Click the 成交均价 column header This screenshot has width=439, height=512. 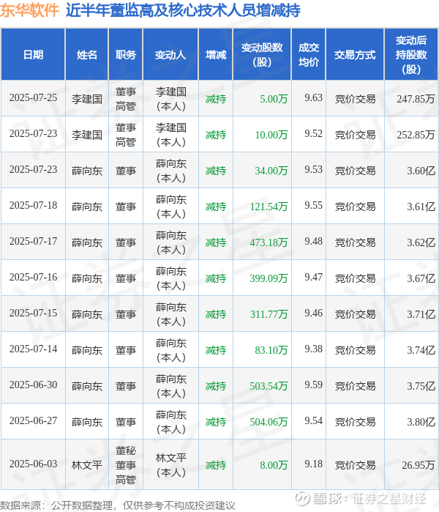pyautogui.click(x=309, y=54)
